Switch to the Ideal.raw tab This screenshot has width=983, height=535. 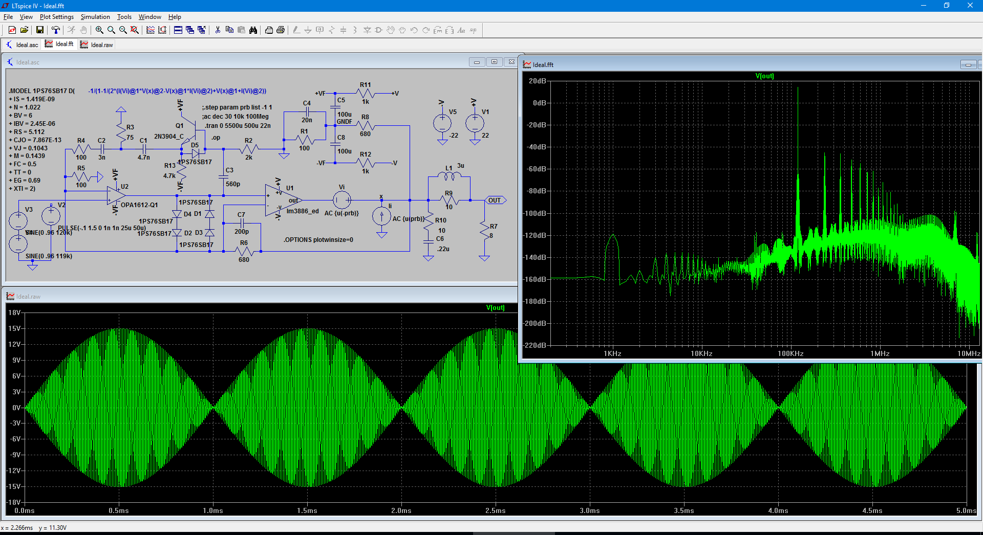(x=97, y=45)
